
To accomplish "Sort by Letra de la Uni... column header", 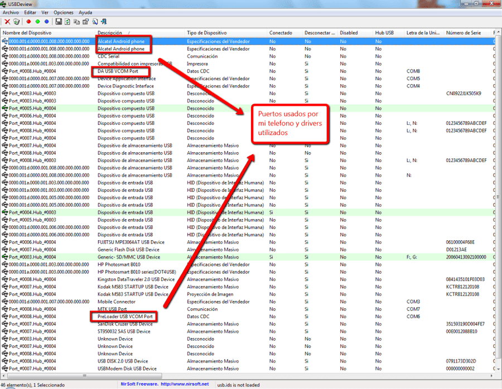I will click(424, 33).
